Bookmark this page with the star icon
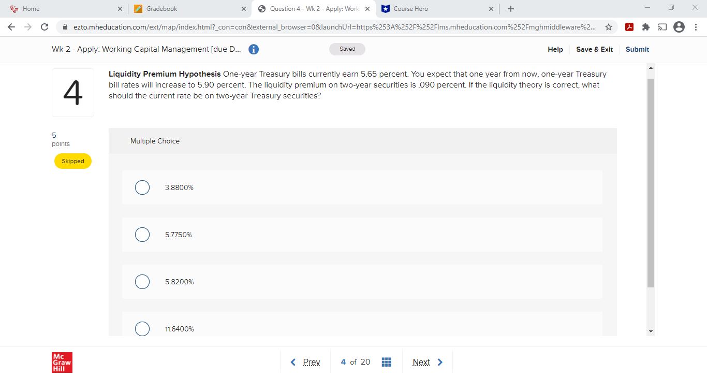 (x=609, y=27)
